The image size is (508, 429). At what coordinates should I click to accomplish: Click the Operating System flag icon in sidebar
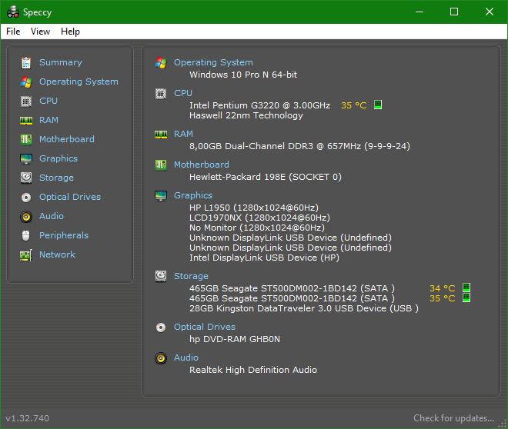click(26, 81)
